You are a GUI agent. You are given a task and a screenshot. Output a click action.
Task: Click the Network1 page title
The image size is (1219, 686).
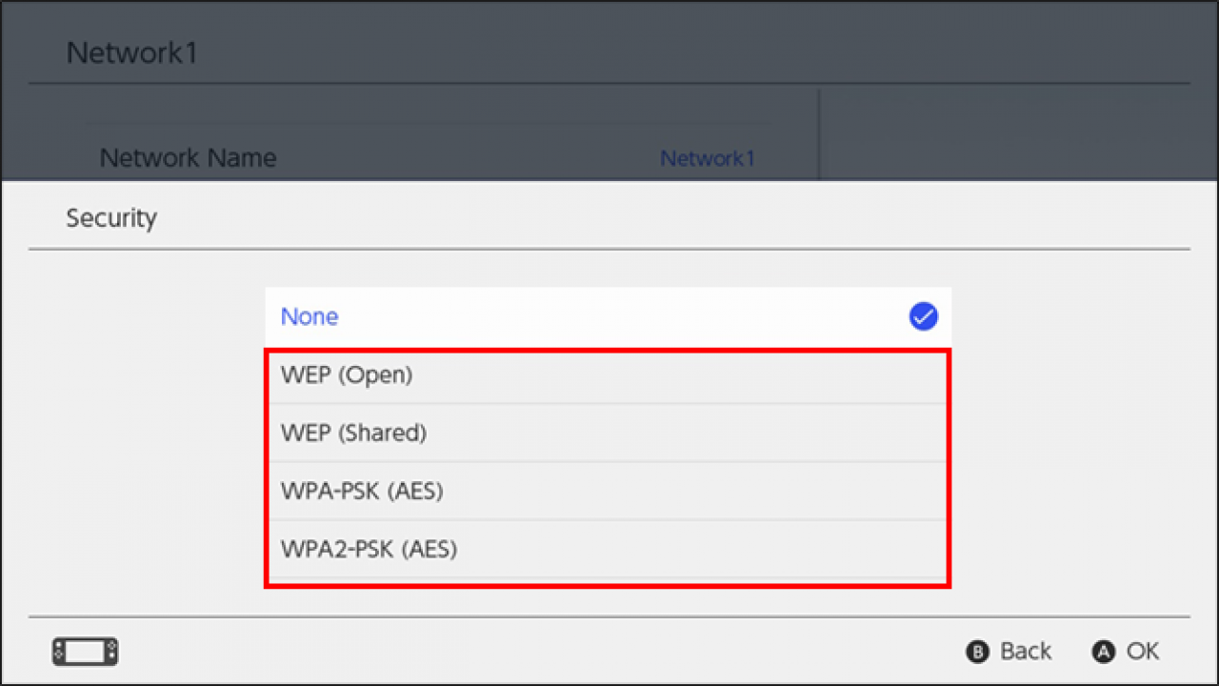coord(131,53)
